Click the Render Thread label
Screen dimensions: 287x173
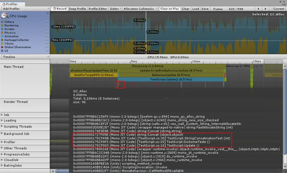pyautogui.click(x=16, y=102)
